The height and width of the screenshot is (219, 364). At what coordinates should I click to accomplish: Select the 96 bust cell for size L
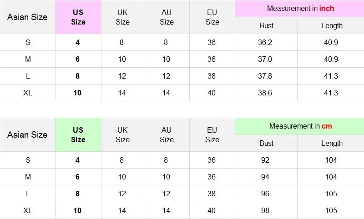click(266, 194)
